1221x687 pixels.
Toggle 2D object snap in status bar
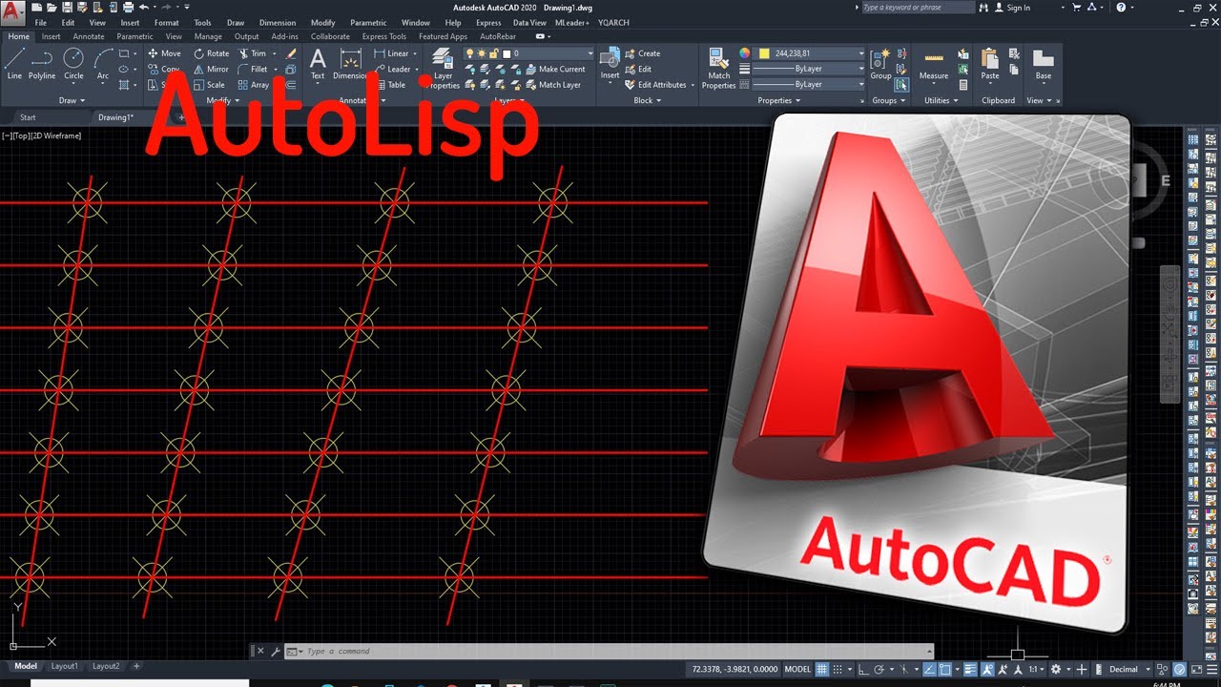(943, 670)
